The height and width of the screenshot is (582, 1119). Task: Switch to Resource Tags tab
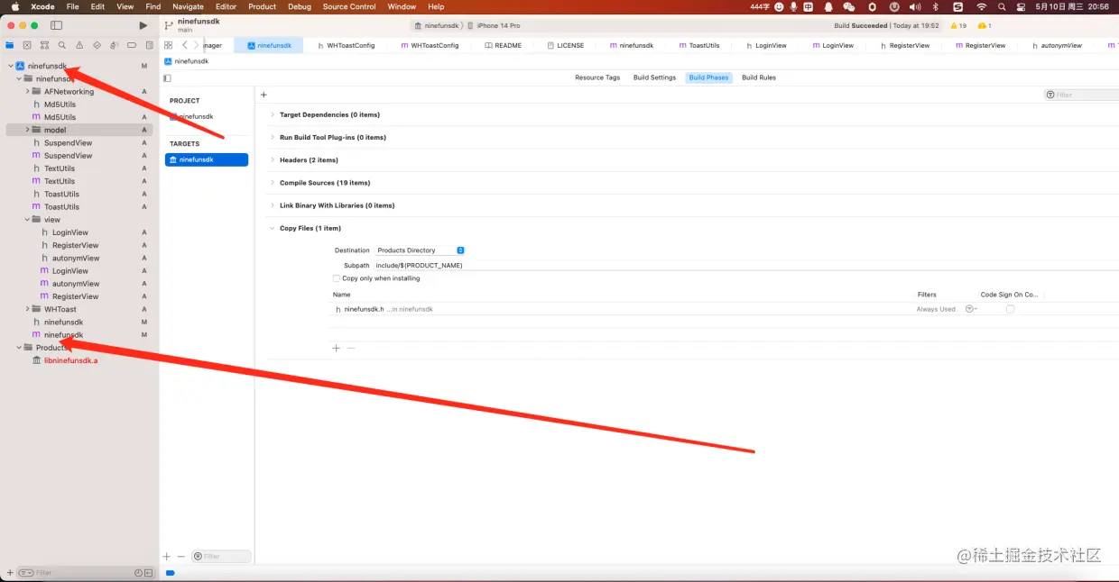(x=597, y=77)
